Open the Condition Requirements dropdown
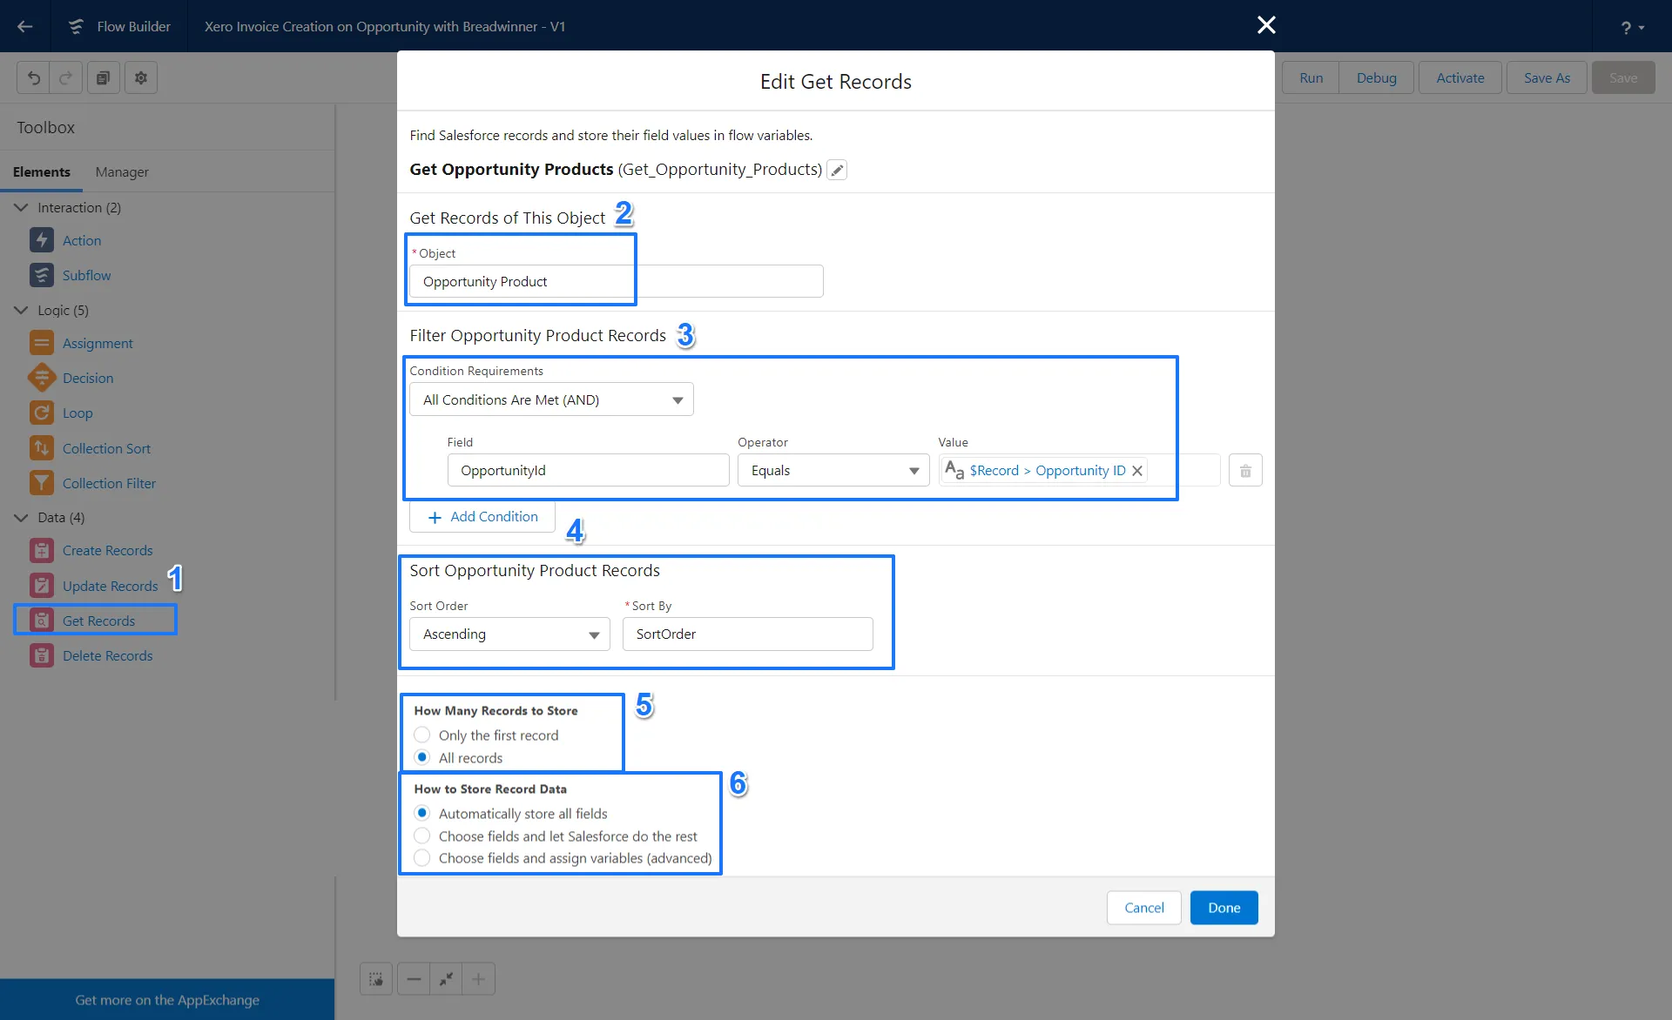Screen dimensions: 1672x1020 (x=551, y=399)
